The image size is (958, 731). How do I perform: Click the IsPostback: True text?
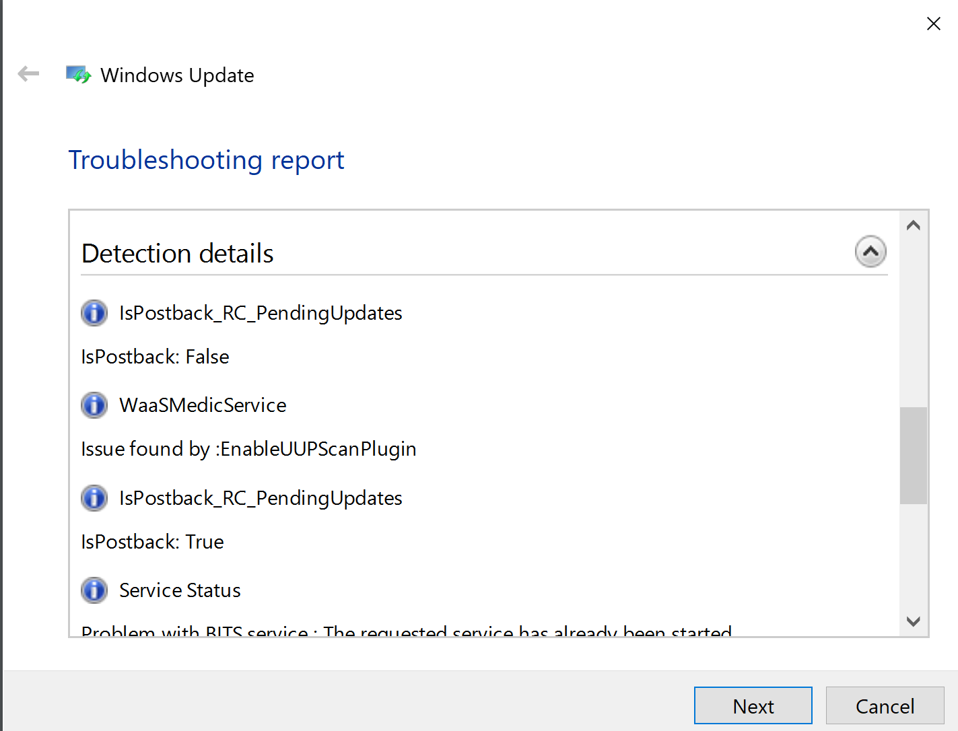pos(152,542)
